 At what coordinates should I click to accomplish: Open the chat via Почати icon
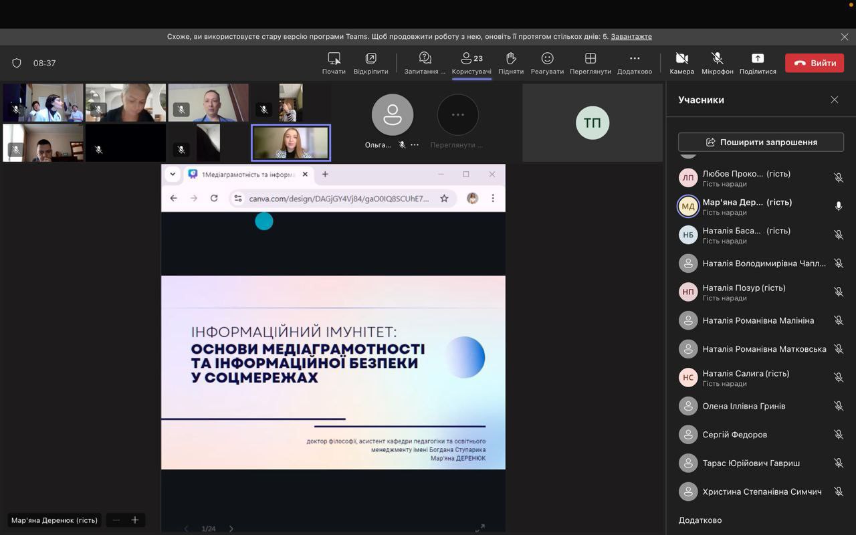[334, 59]
